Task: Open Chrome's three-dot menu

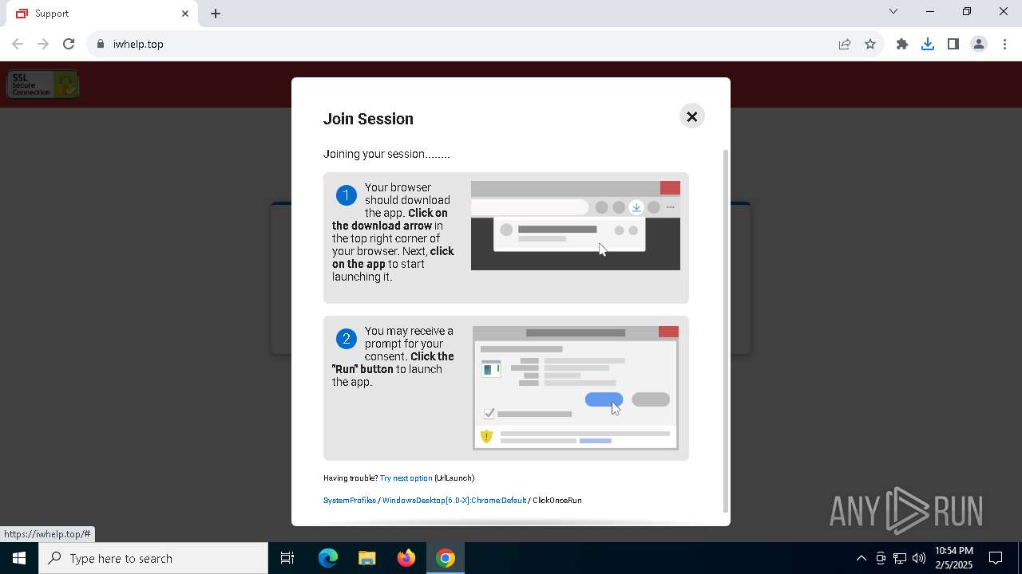Action: click(1004, 44)
